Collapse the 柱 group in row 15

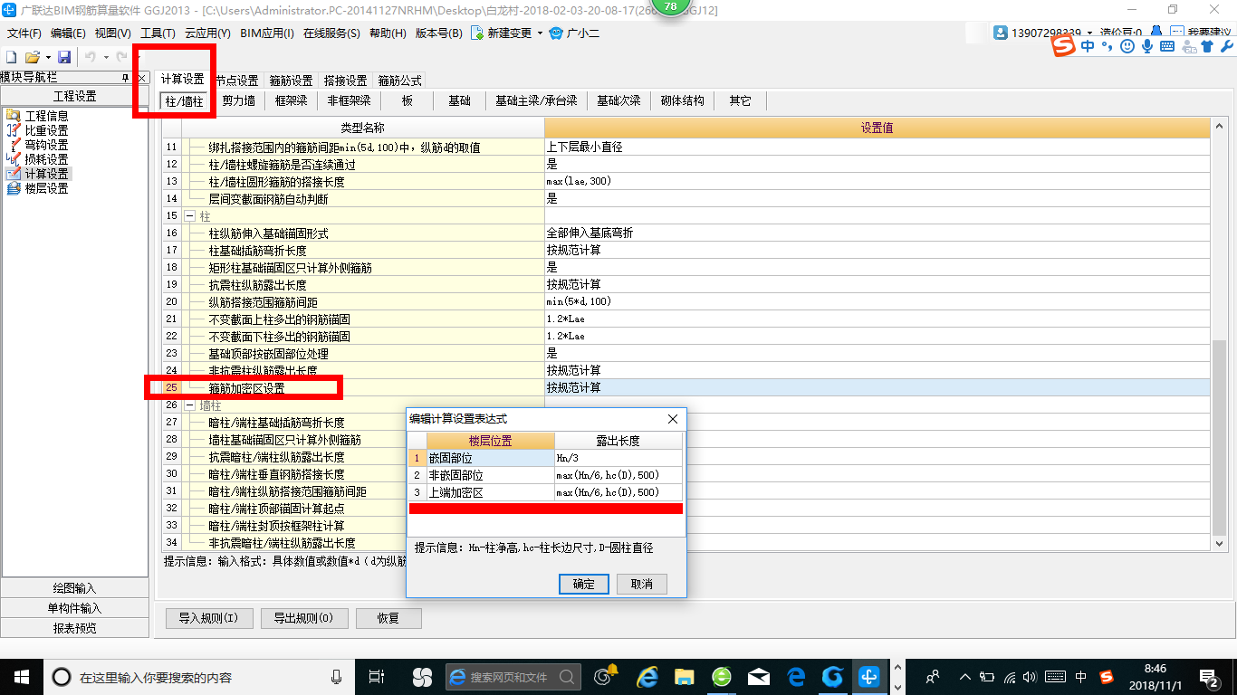click(x=190, y=216)
